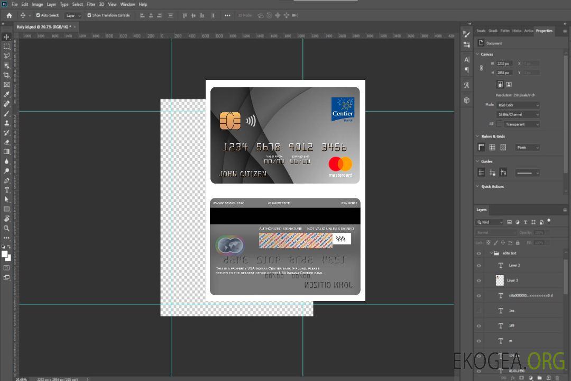
Task: Select the Lasso tool
Action: pyautogui.click(x=6, y=56)
